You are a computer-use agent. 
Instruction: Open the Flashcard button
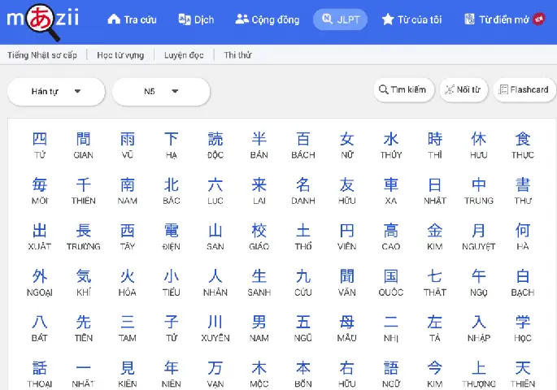pyautogui.click(x=524, y=90)
